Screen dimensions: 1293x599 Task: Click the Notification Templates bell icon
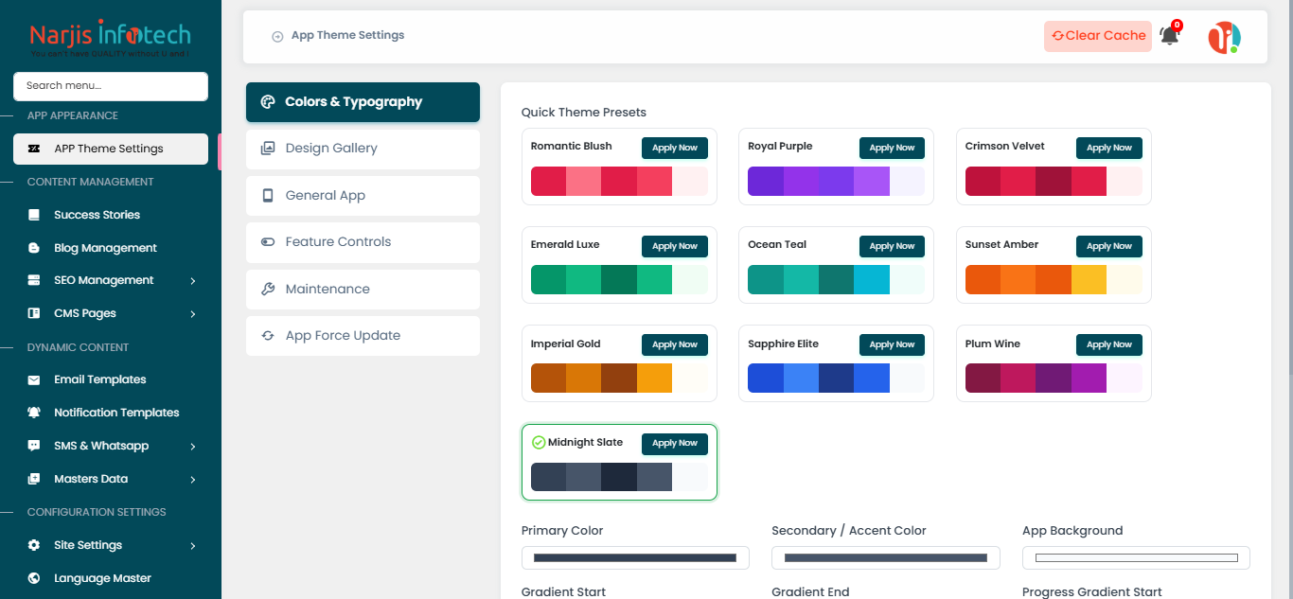[34, 413]
